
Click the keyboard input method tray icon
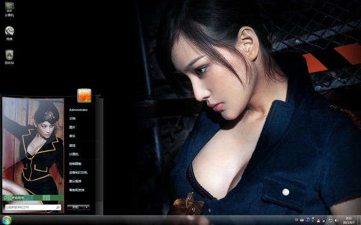[x=302, y=220]
